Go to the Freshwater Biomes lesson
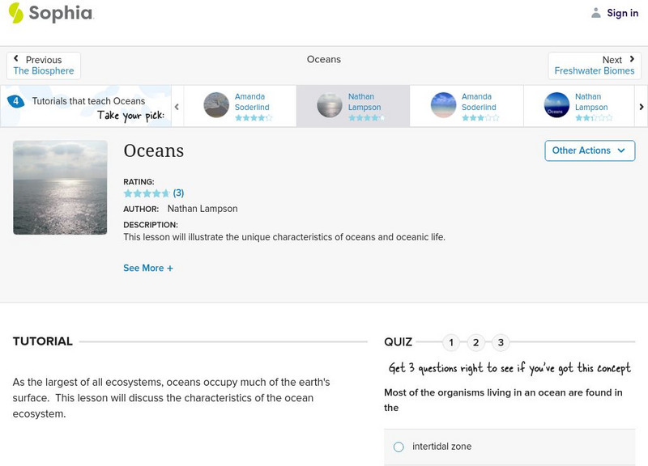This screenshot has width=648, height=466. pyautogui.click(x=594, y=70)
